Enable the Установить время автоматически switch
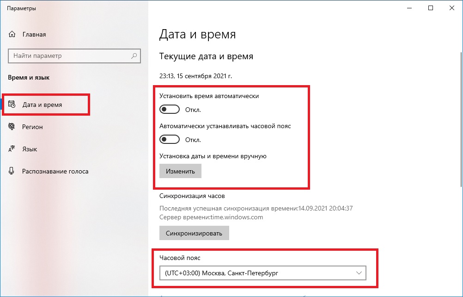 [169, 110]
